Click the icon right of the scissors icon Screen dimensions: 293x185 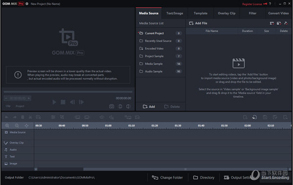(x=38, y=117)
